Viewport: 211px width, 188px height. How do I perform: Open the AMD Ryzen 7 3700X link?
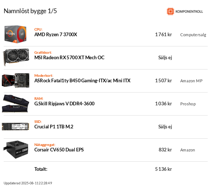point(56,34)
